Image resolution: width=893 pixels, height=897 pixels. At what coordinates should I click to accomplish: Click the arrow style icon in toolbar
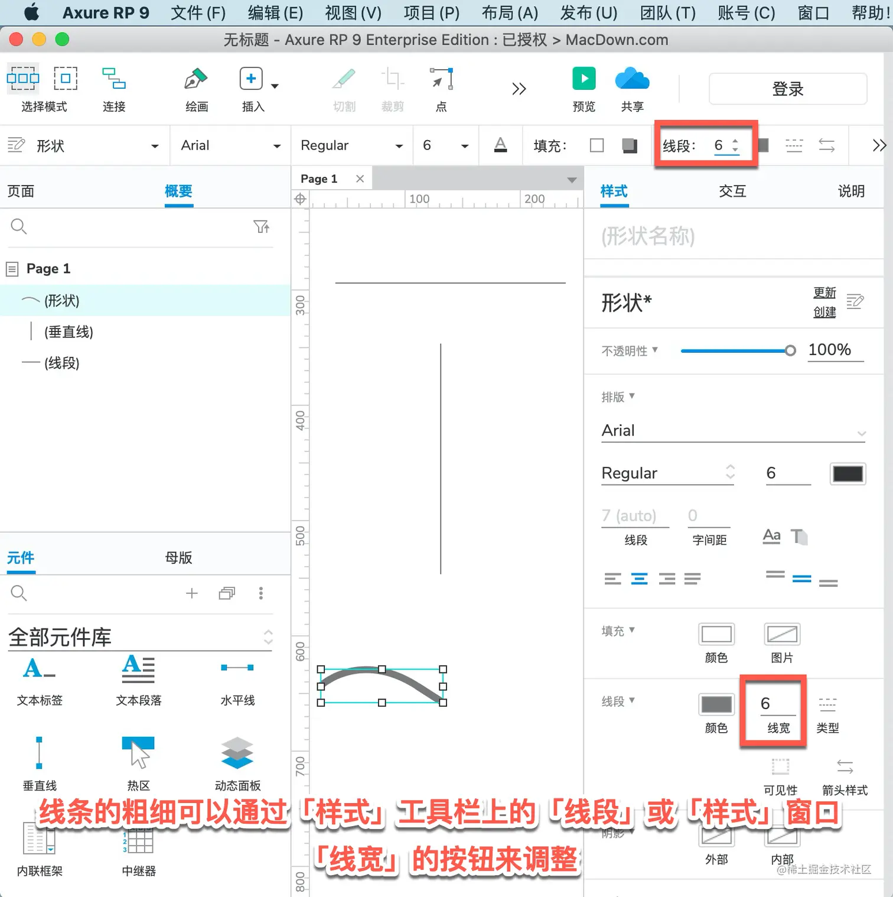pyautogui.click(x=827, y=145)
